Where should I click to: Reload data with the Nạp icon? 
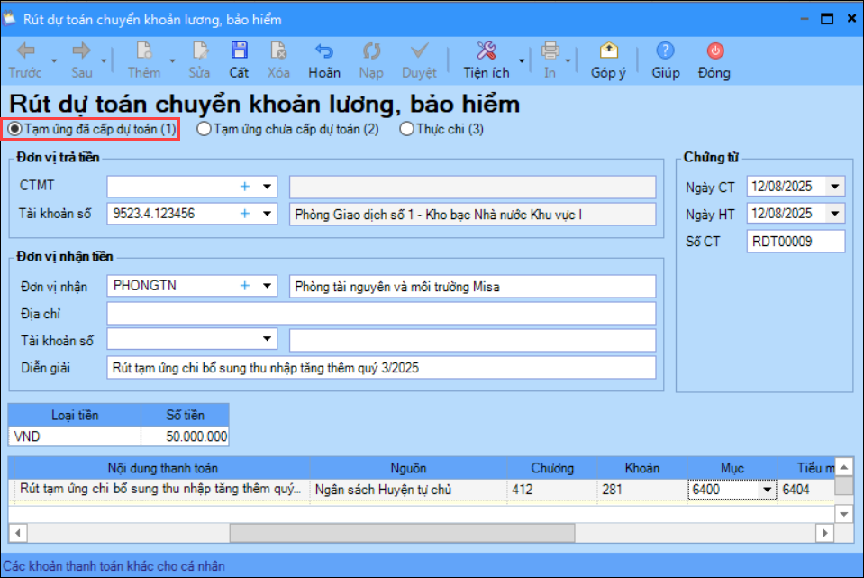point(371,50)
